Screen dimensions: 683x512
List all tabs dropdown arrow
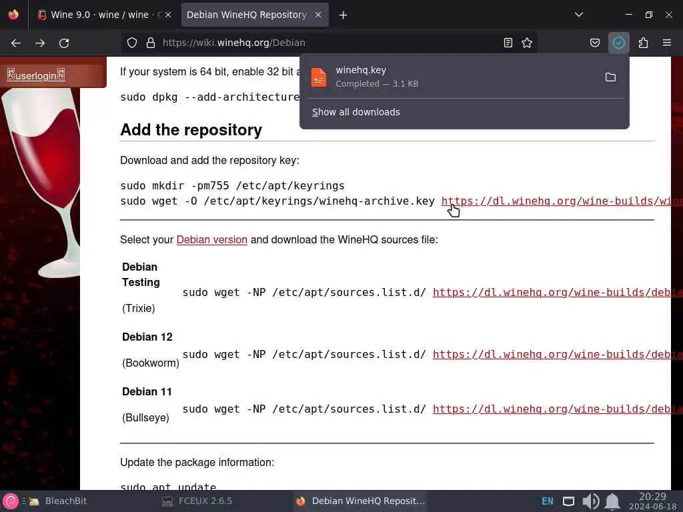[578, 15]
